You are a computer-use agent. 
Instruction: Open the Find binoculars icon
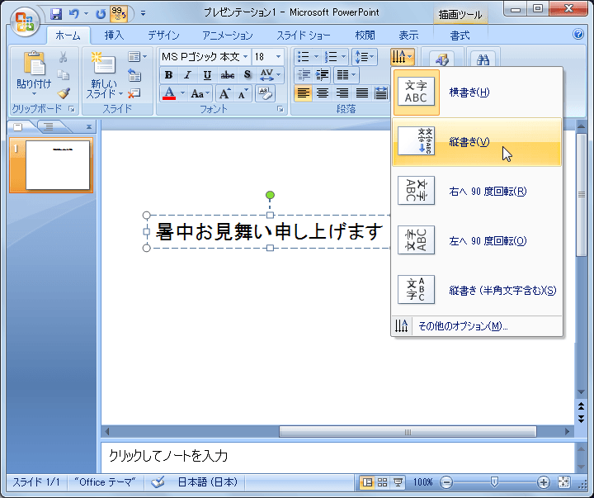point(483,59)
